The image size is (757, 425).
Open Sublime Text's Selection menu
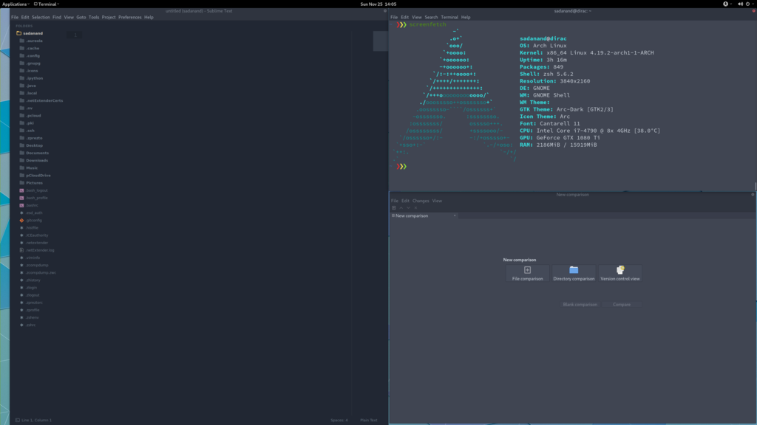(41, 18)
